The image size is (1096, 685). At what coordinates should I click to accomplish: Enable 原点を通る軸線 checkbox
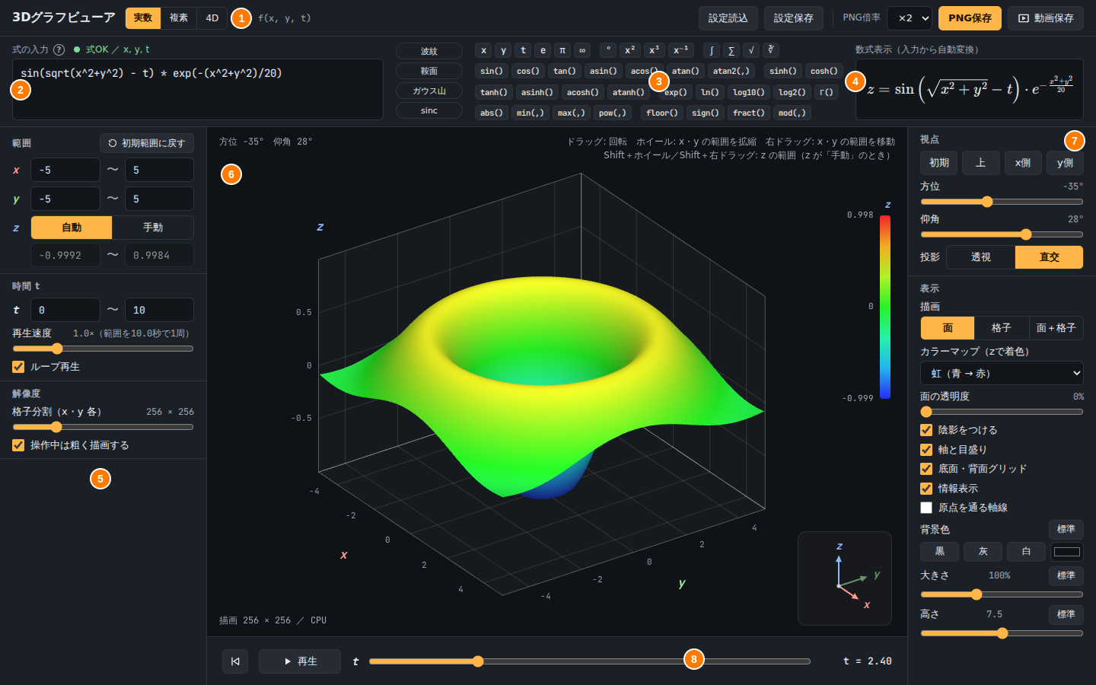[926, 508]
